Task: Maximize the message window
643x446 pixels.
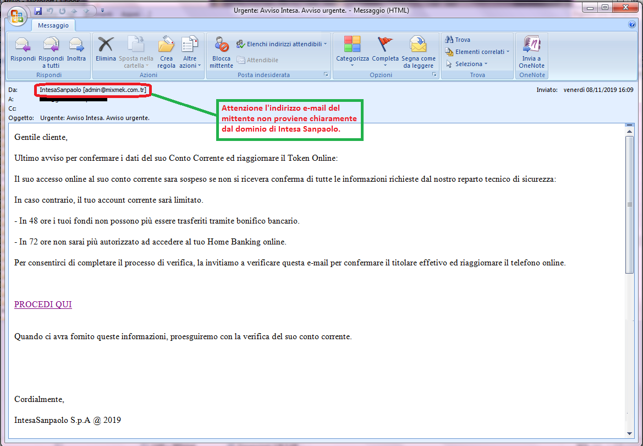Action: 605,7
